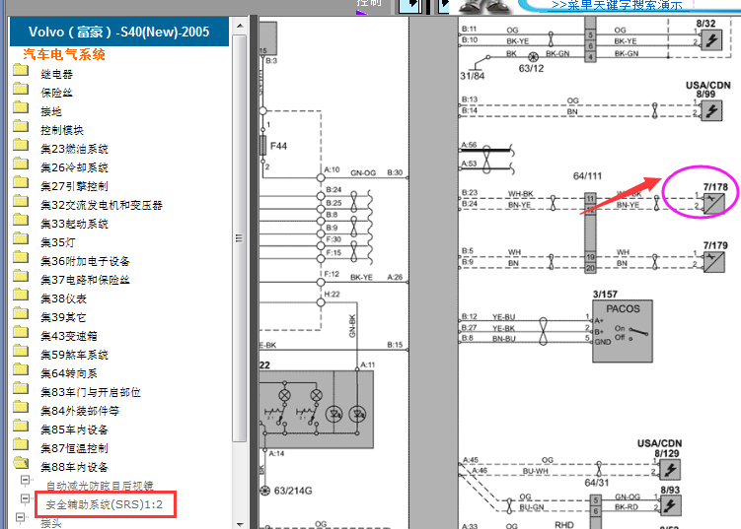741x529 pixels.
Task: Open the 接头 entry in the tree
Action: pos(51,523)
